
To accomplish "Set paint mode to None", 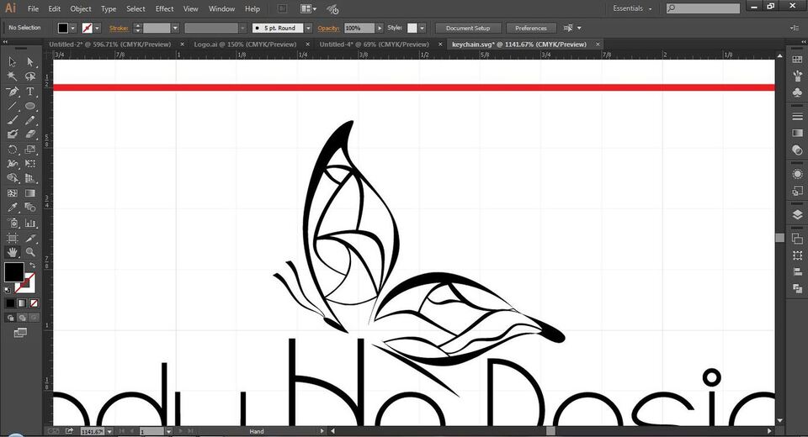I will [x=34, y=303].
